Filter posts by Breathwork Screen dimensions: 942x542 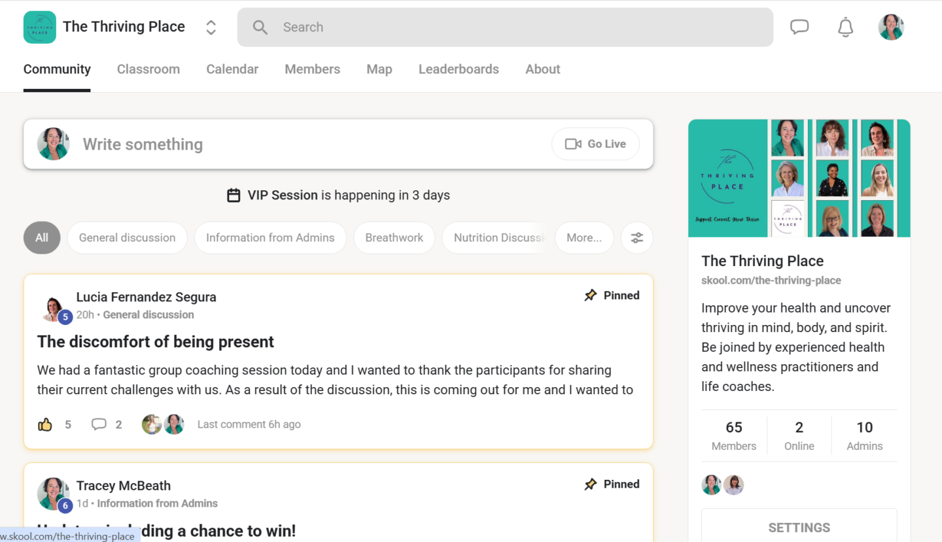pos(394,238)
